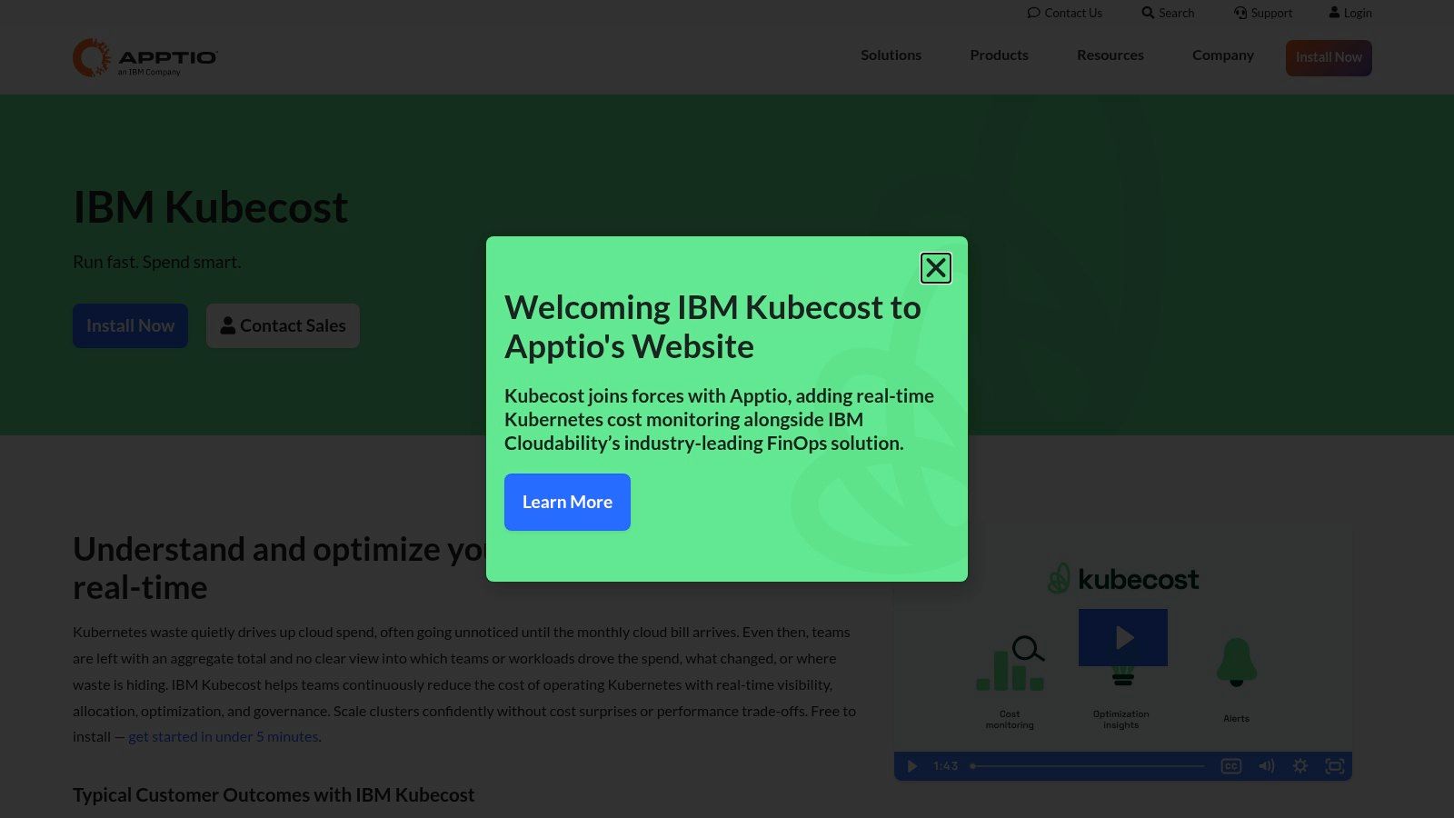This screenshot has width=1454, height=818.
Task: Click the 1:43 video duration text
Action: tap(945, 766)
